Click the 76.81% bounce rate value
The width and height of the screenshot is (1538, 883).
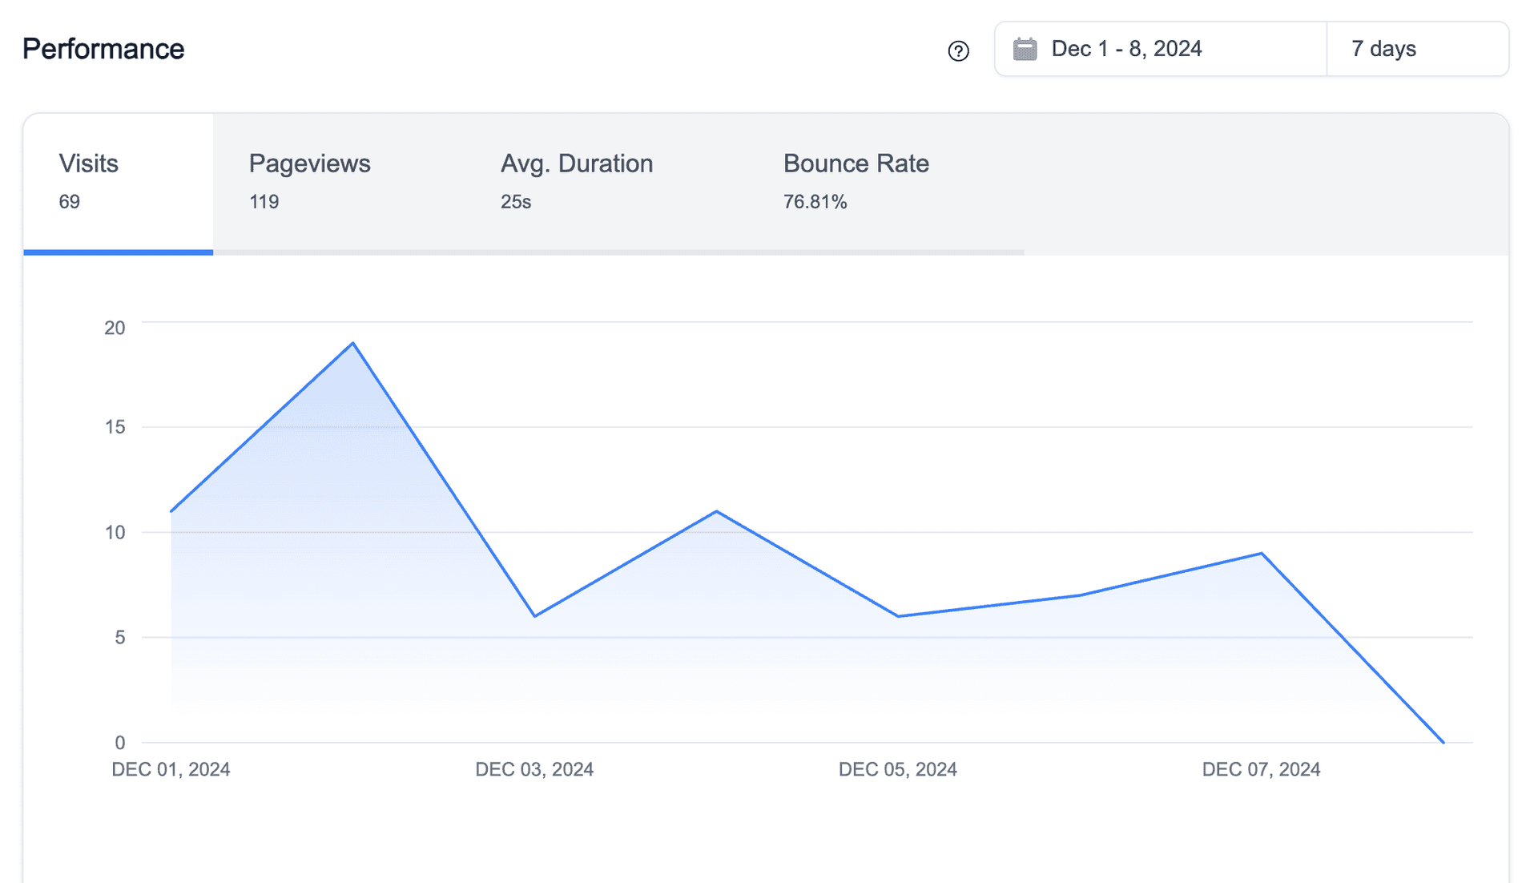click(x=814, y=202)
